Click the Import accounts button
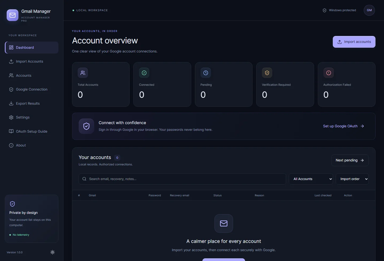 coord(354,42)
